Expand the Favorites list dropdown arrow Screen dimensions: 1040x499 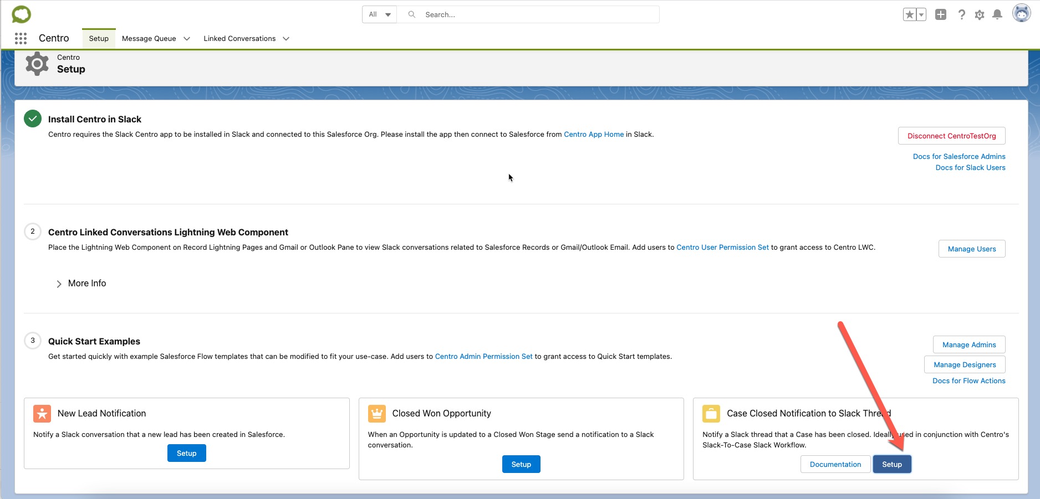[921, 15]
